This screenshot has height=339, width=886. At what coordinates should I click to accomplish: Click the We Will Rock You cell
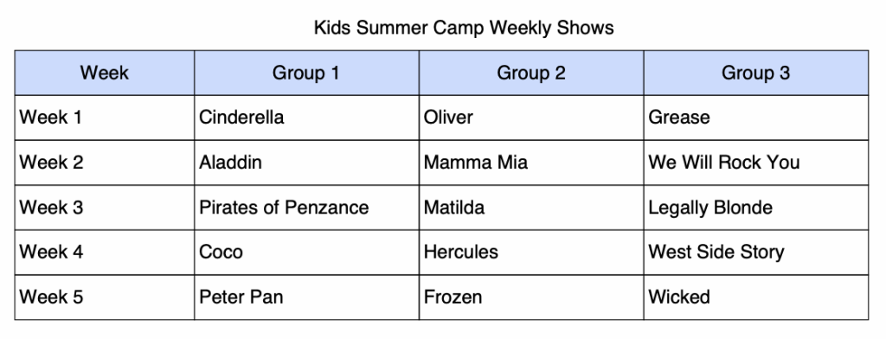[756, 163]
